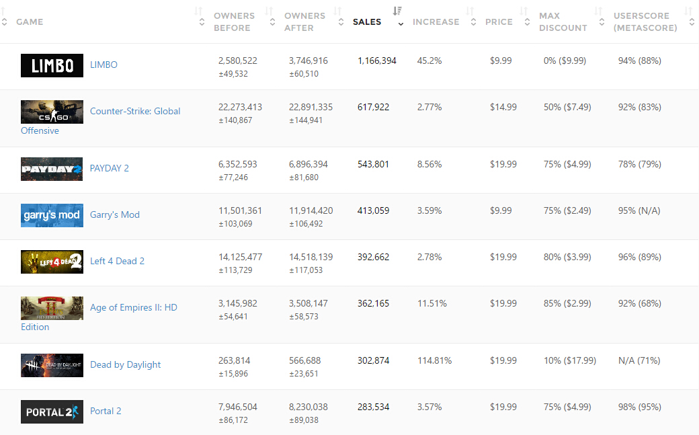Click the blue garry's mod logo
This screenshot has width=699, height=435.
tap(52, 215)
